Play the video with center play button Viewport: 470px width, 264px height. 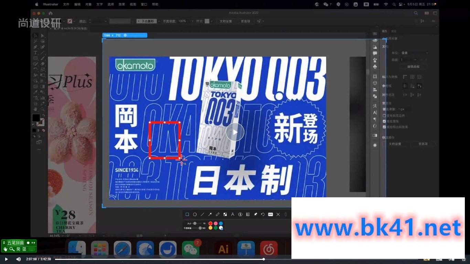[x=235, y=132]
